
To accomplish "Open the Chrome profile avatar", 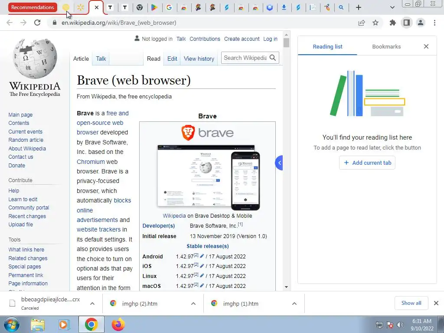I will pyautogui.click(x=421, y=23).
